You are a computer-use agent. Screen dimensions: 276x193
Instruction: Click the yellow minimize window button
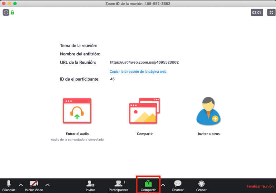point(9,3)
